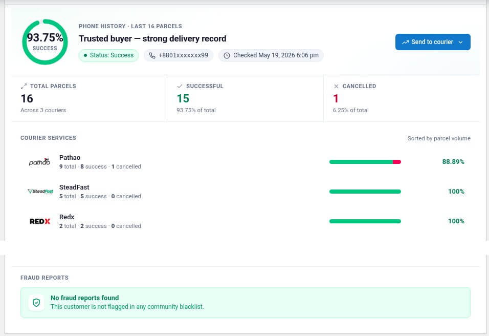This screenshot has height=336, width=489.
Task: Click the X icon next to Cancelled
Action: (x=336, y=86)
